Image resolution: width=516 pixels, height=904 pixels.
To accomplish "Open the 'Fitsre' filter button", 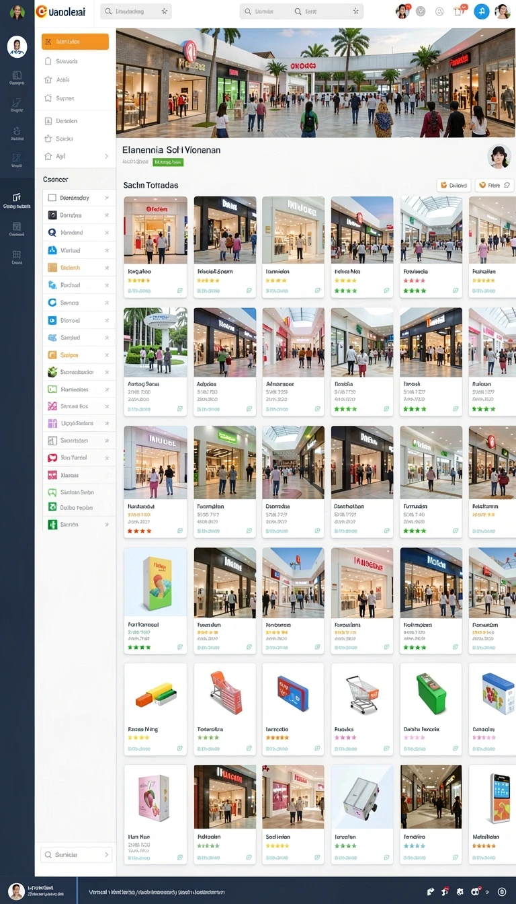I will (494, 185).
